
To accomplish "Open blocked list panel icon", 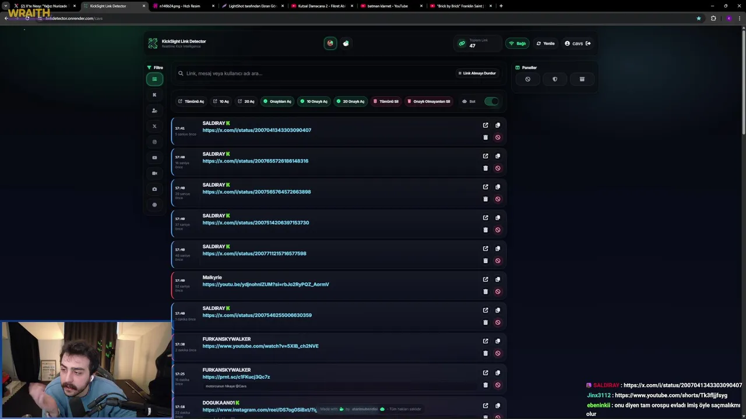I will coord(527,79).
